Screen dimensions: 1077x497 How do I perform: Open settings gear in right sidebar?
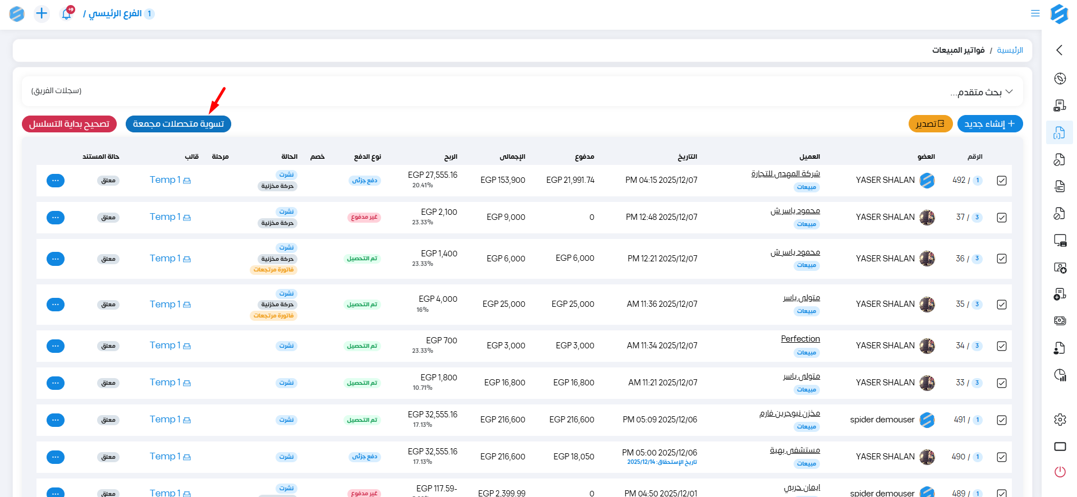(1060, 420)
